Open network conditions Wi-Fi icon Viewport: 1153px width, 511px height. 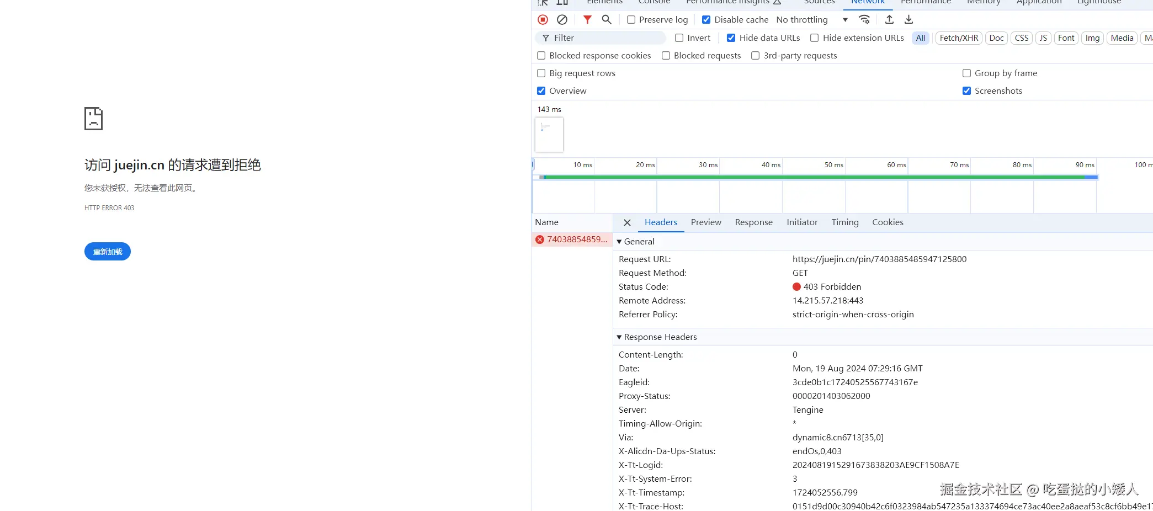pyautogui.click(x=864, y=20)
